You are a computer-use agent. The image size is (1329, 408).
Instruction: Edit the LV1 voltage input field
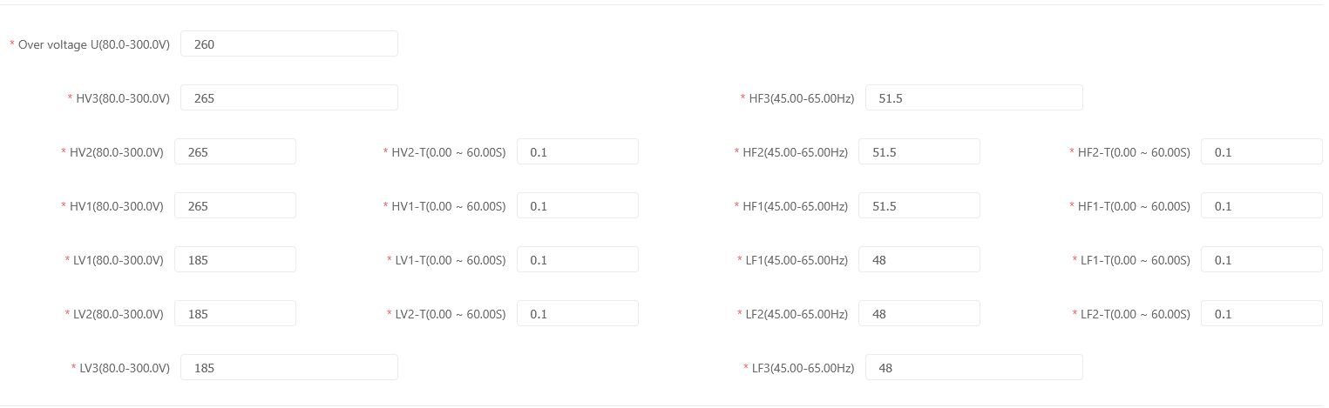235,260
